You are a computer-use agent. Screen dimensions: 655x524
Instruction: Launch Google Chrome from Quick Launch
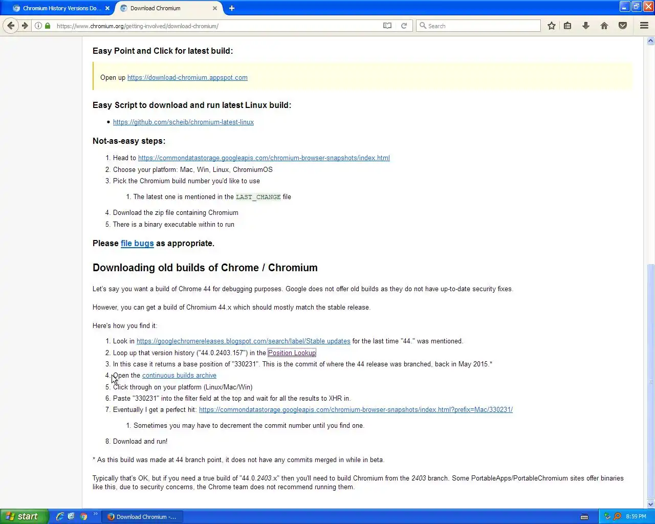tap(83, 516)
